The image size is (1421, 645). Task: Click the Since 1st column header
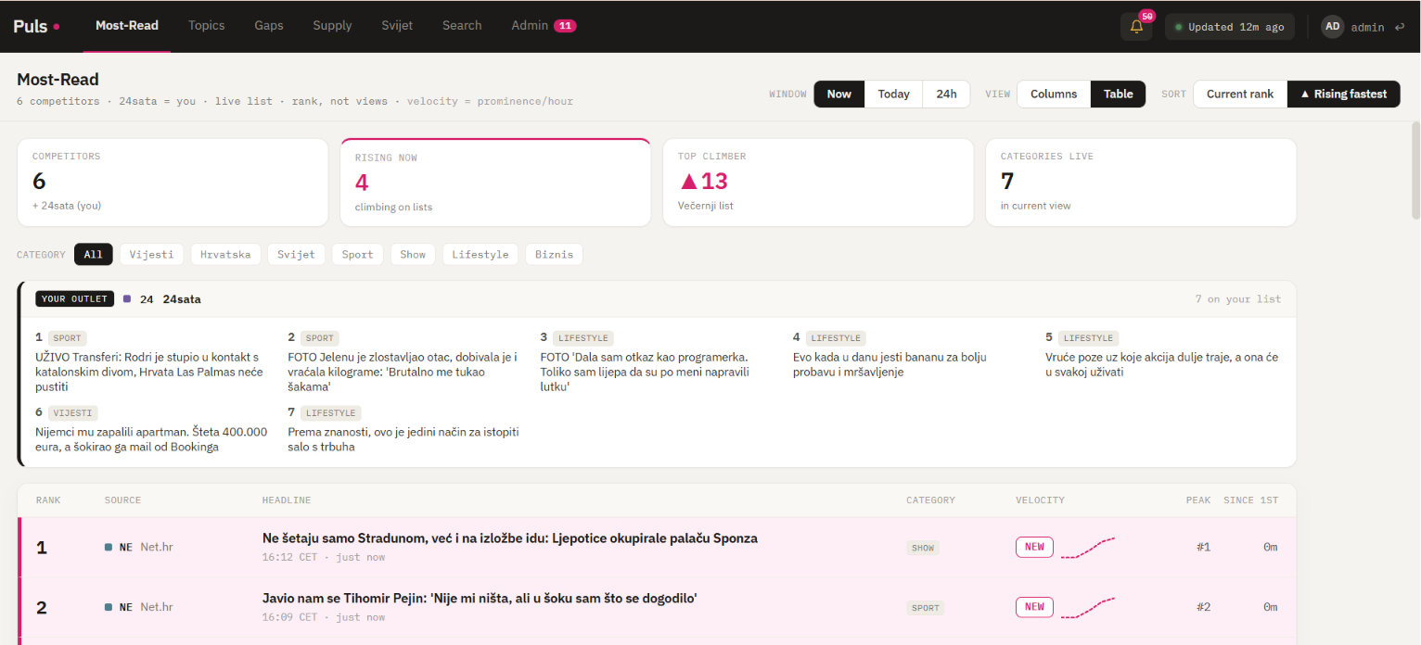pyautogui.click(x=1250, y=500)
